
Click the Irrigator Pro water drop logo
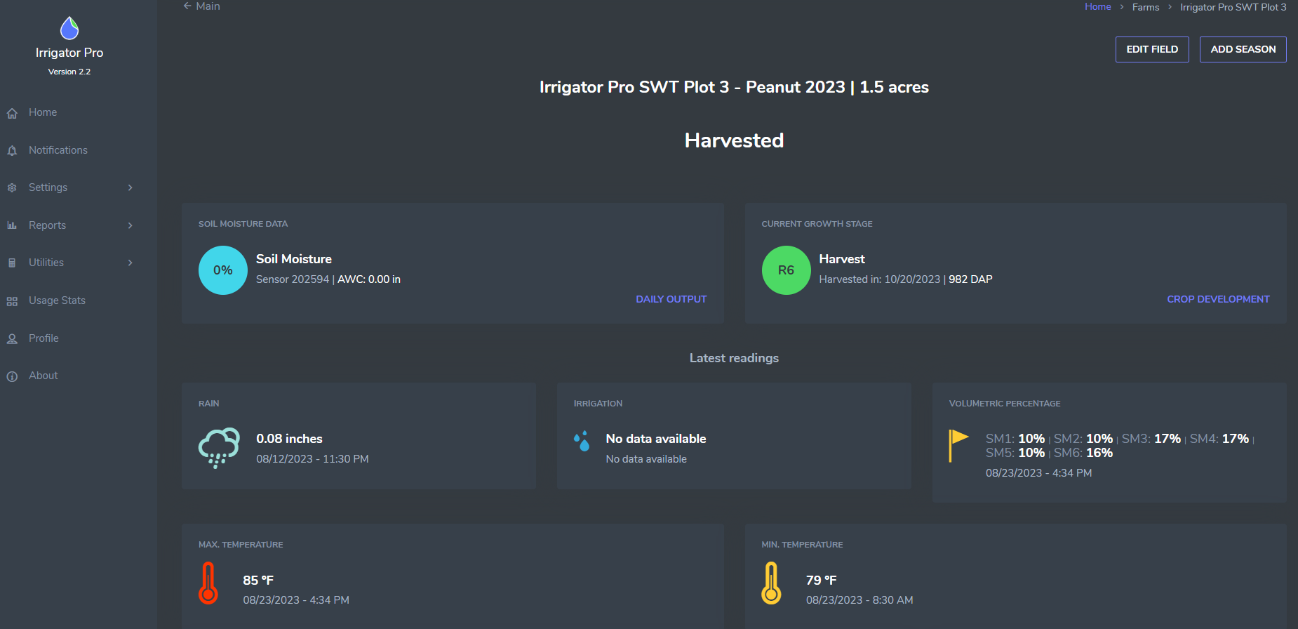(x=69, y=28)
